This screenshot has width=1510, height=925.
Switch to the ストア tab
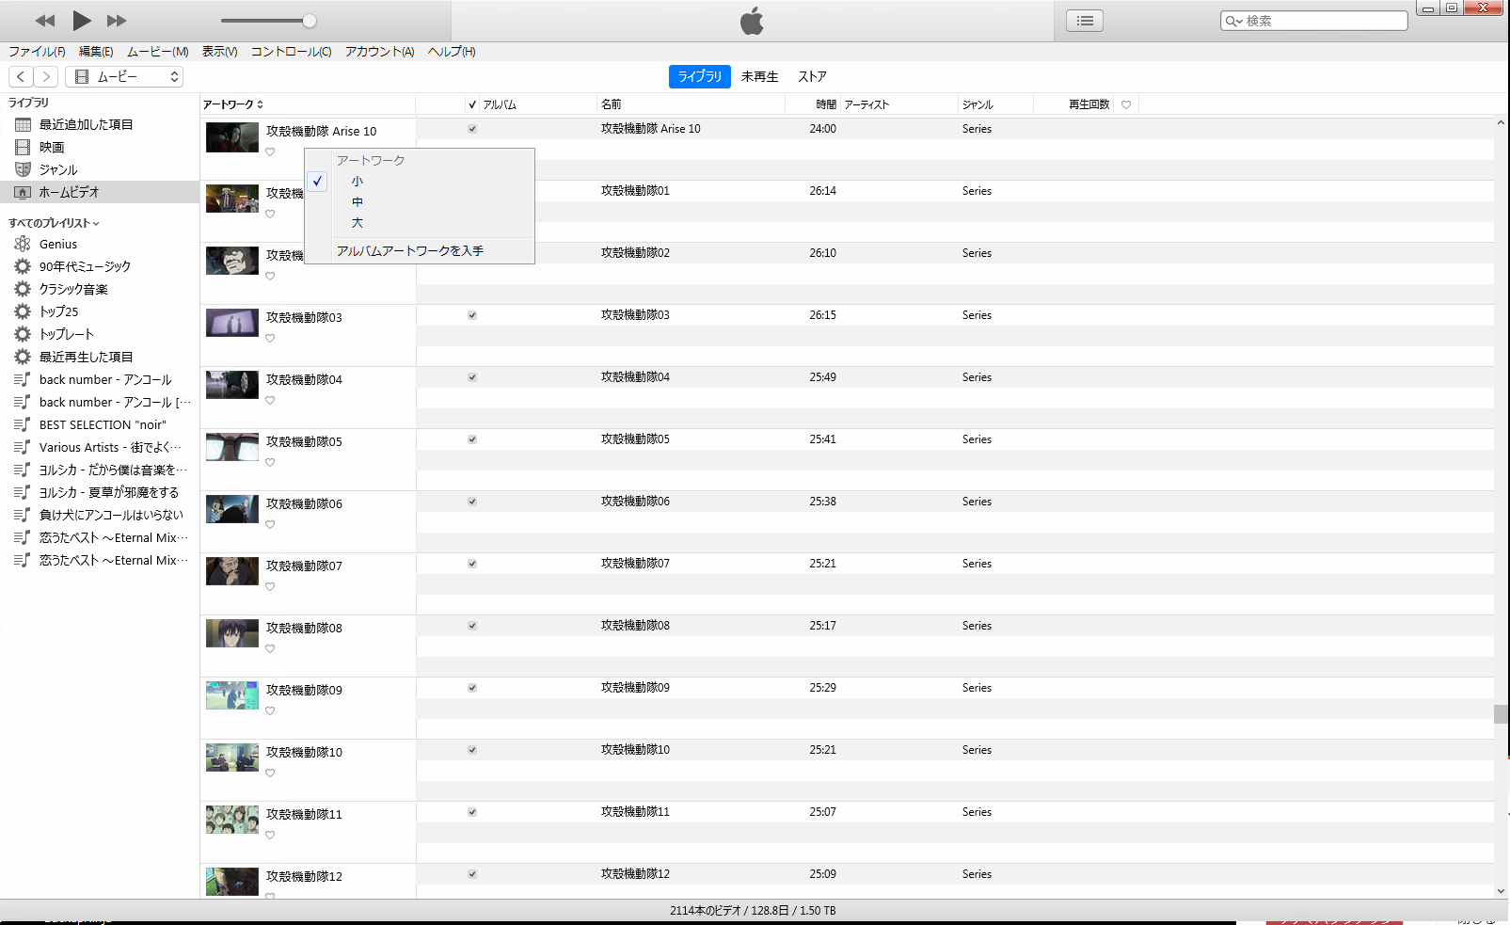coord(813,76)
